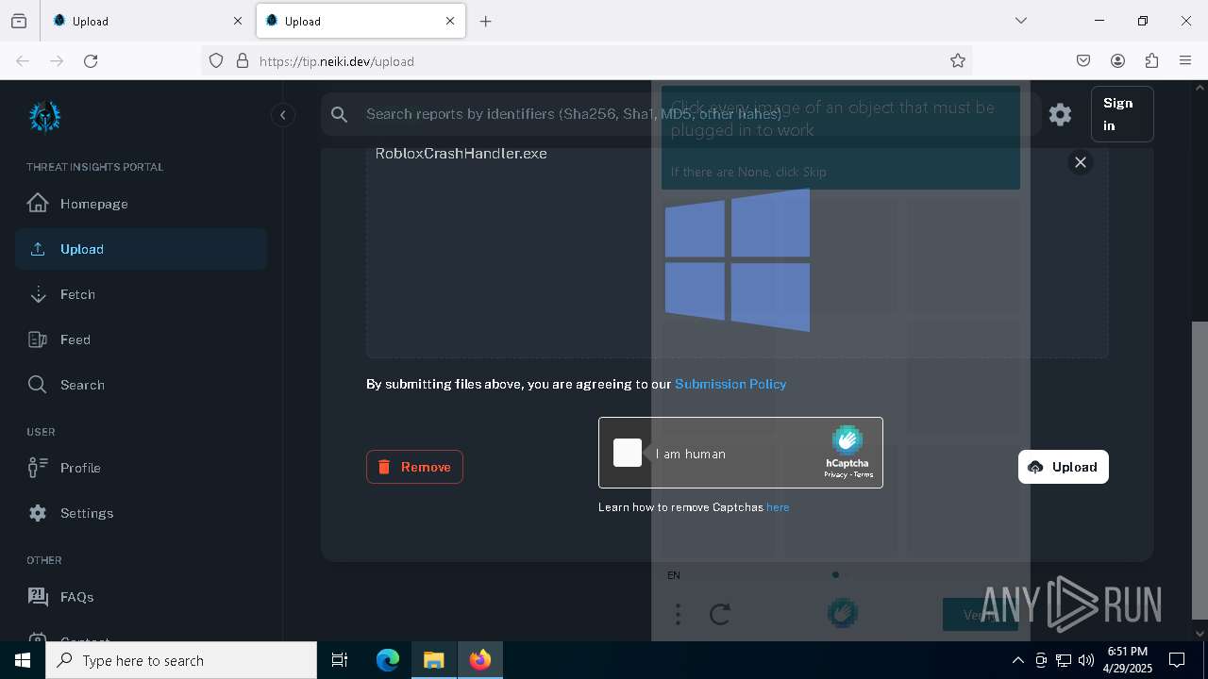Reload the current page

[x=91, y=60]
